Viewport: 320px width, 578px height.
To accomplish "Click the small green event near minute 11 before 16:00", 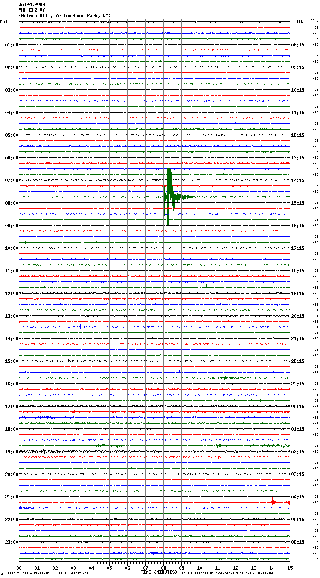I will coord(224,378).
